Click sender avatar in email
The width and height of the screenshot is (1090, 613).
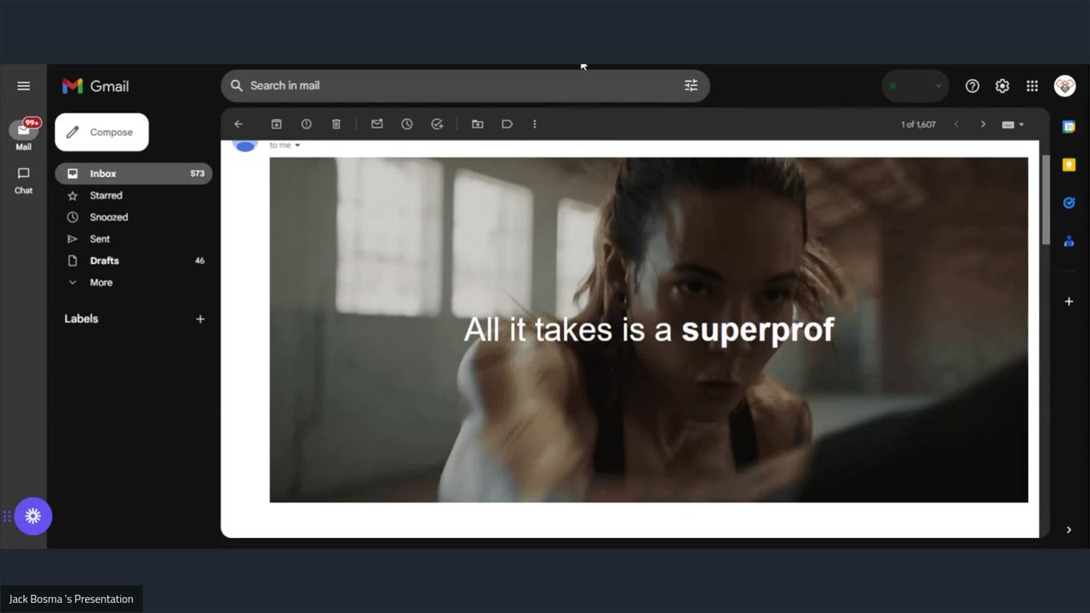coord(245,146)
